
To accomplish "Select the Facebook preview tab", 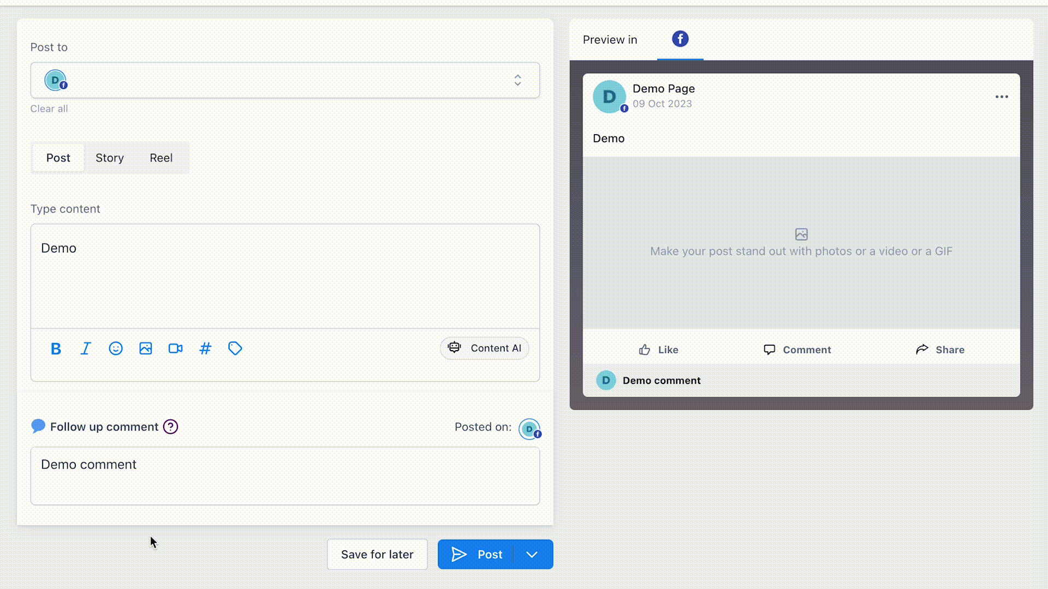I will 680,39.
